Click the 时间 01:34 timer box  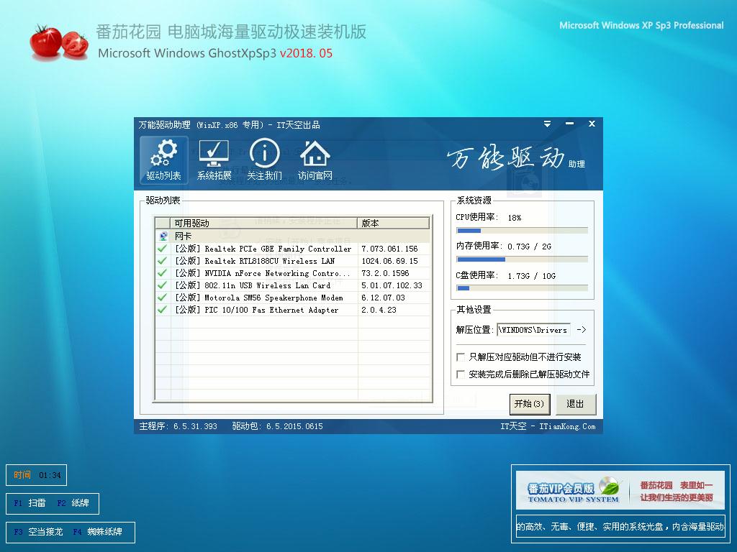point(36,475)
